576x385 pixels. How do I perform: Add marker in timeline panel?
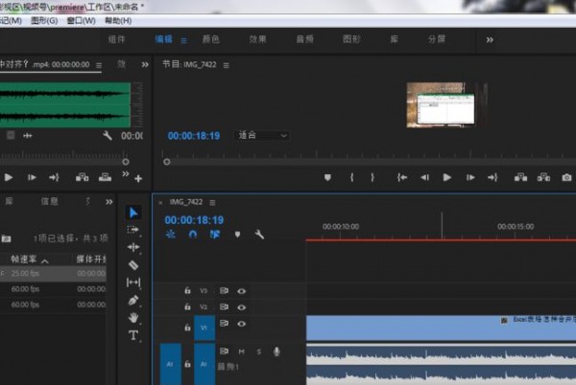[238, 234]
